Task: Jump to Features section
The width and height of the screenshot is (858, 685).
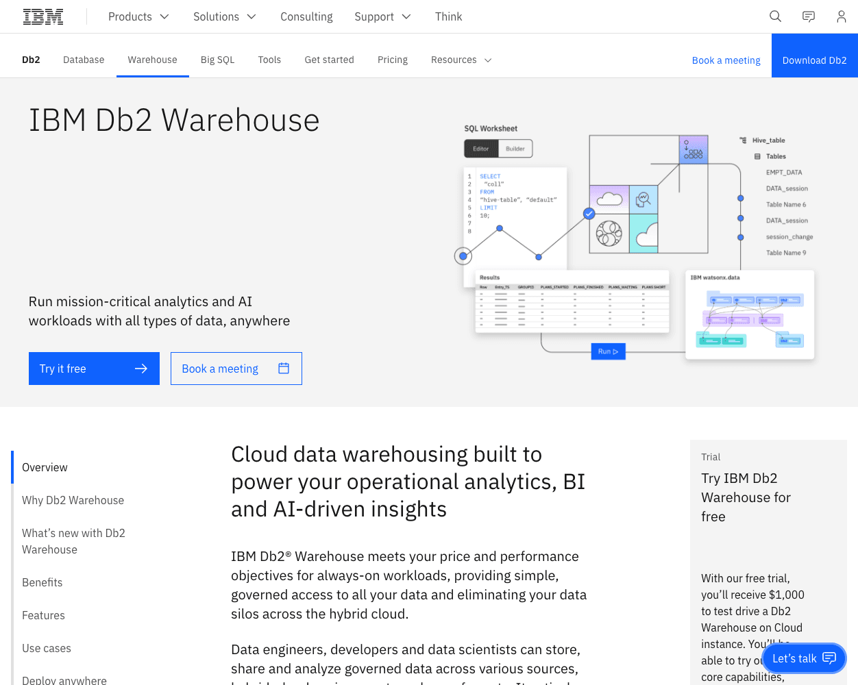Action: pyautogui.click(x=44, y=615)
